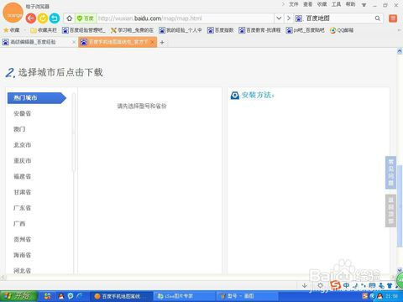Image resolution: width=403 pixels, height=302 pixels.
Task: Click the page scroll up arrow
Action: tap(400, 51)
